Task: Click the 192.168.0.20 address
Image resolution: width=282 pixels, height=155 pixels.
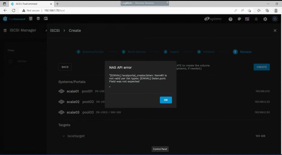Action: point(262,102)
